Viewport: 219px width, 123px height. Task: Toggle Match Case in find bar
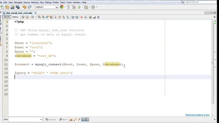click(x=71, y=120)
